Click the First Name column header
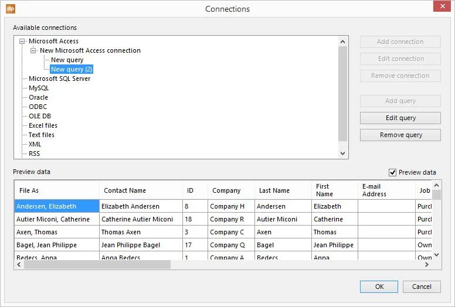 point(335,190)
